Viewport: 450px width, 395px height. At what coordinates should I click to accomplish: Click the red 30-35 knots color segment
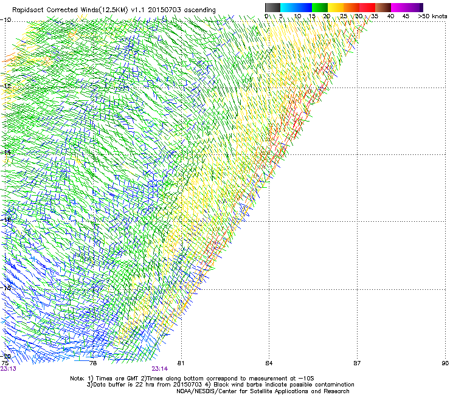coord(367,7)
